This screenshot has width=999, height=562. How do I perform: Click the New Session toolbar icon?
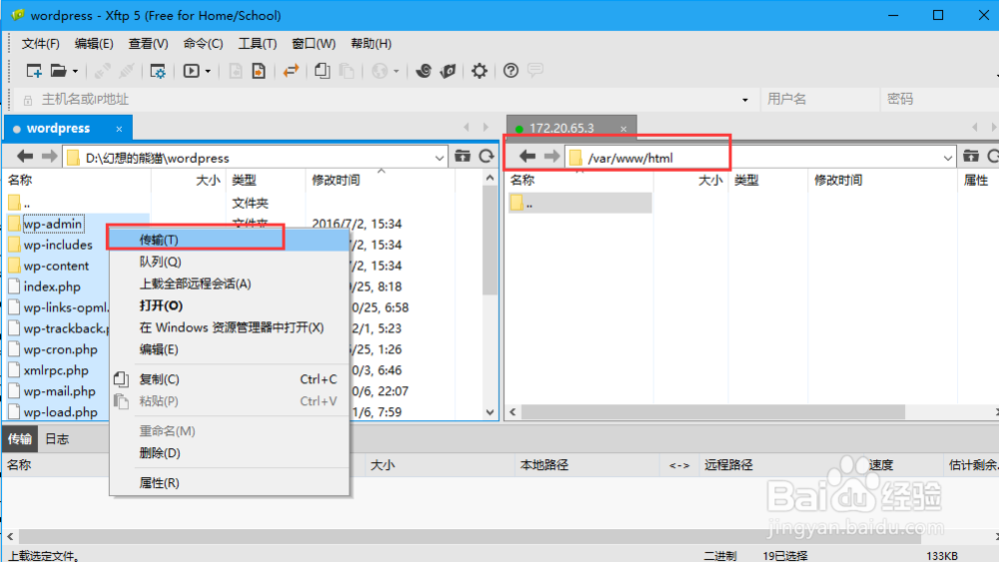click(x=34, y=71)
